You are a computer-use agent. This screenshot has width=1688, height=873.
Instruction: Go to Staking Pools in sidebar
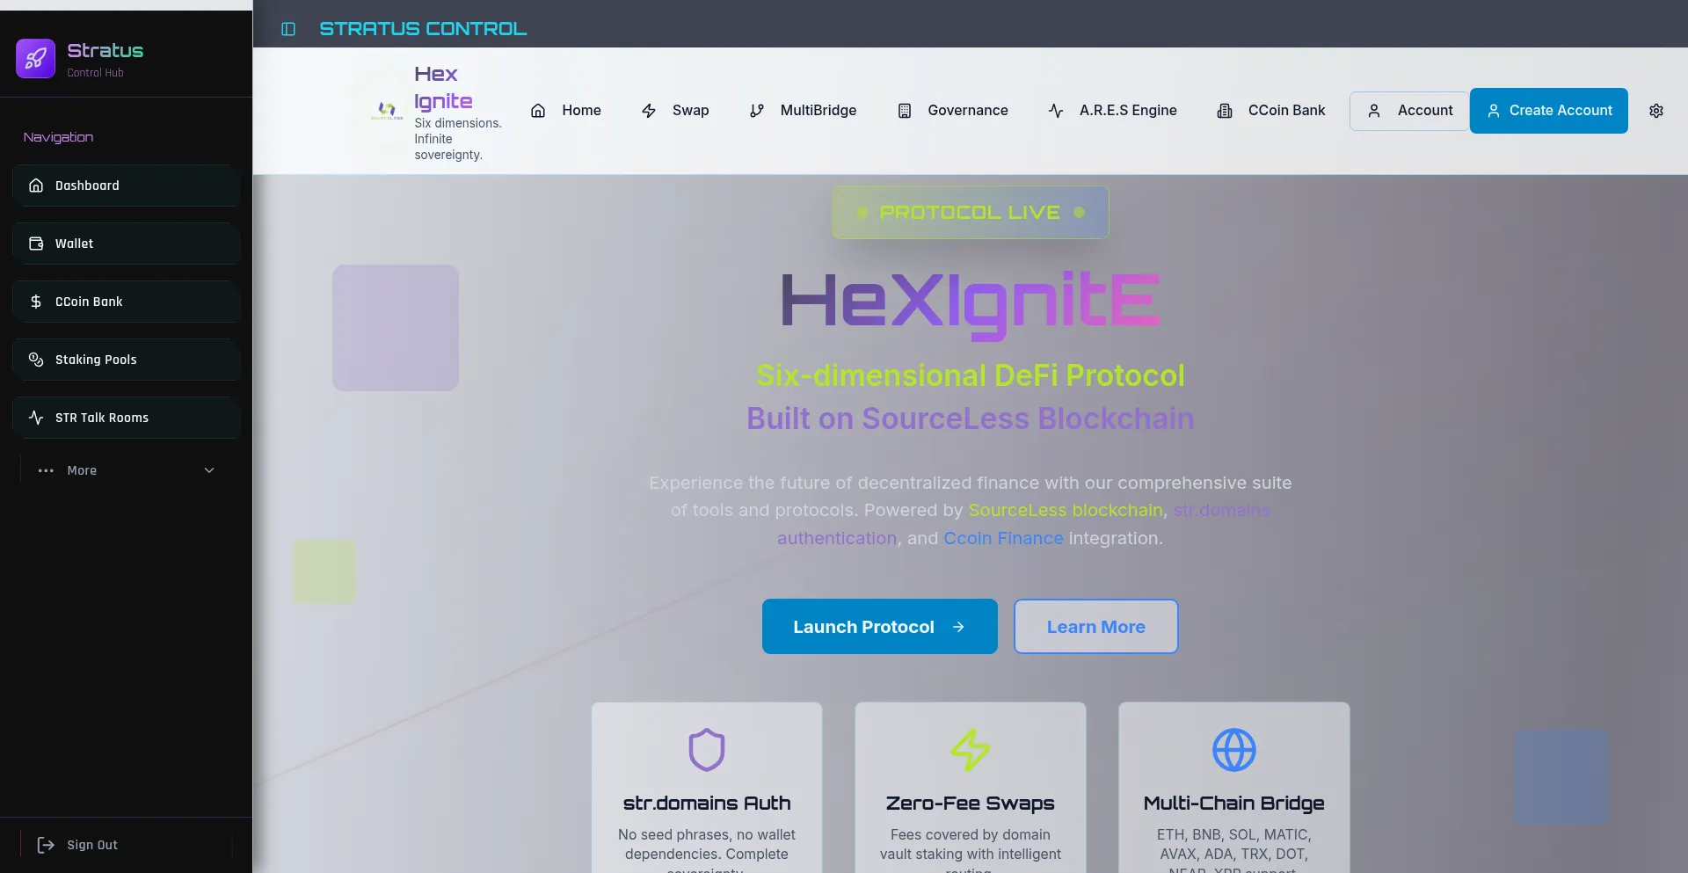pos(127,360)
